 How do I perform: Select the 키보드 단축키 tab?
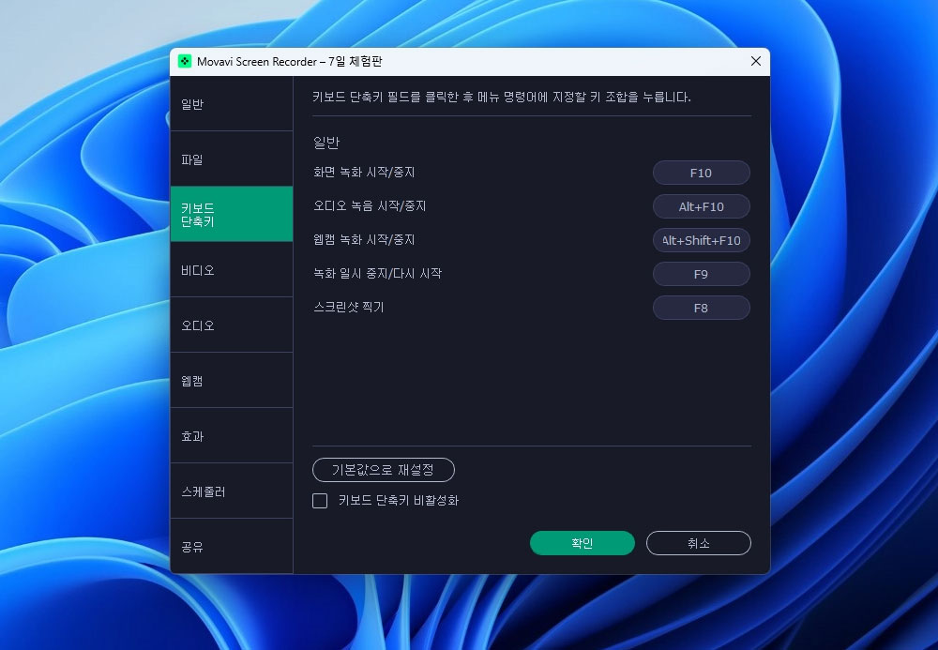pyautogui.click(x=232, y=214)
